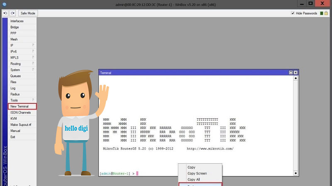Expand the Tools submenu arrow

coord(33,100)
